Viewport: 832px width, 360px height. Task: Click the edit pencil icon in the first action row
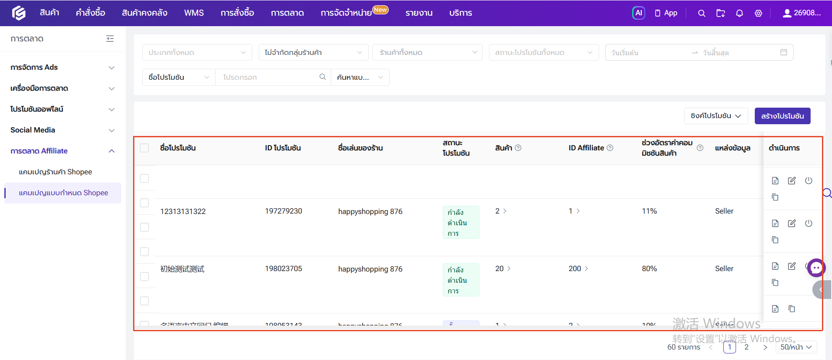tap(792, 181)
